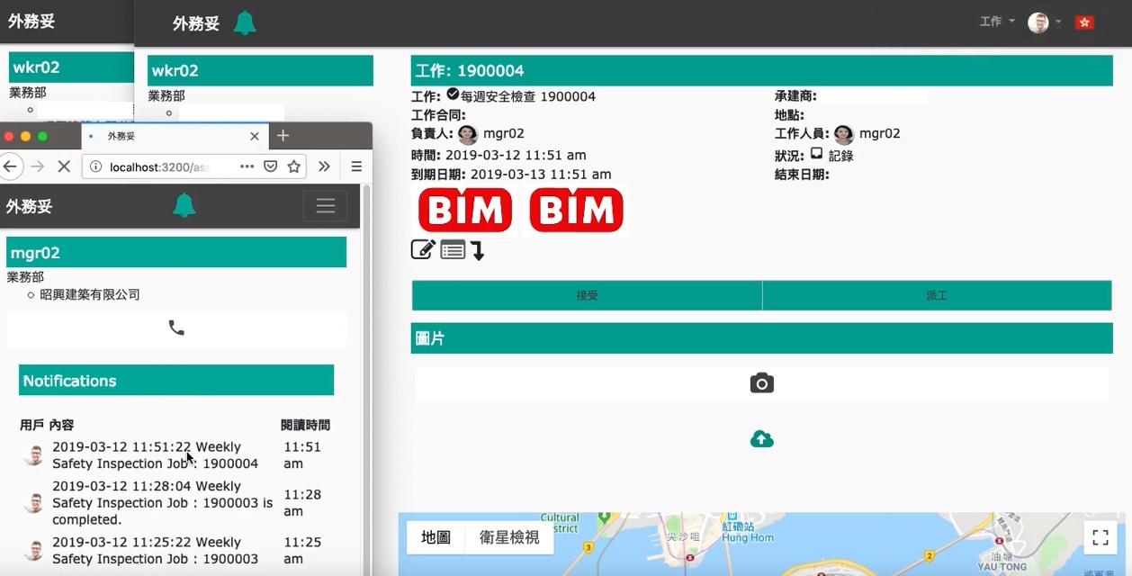Click the edit pencil icon below BIM images

tap(423, 250)
